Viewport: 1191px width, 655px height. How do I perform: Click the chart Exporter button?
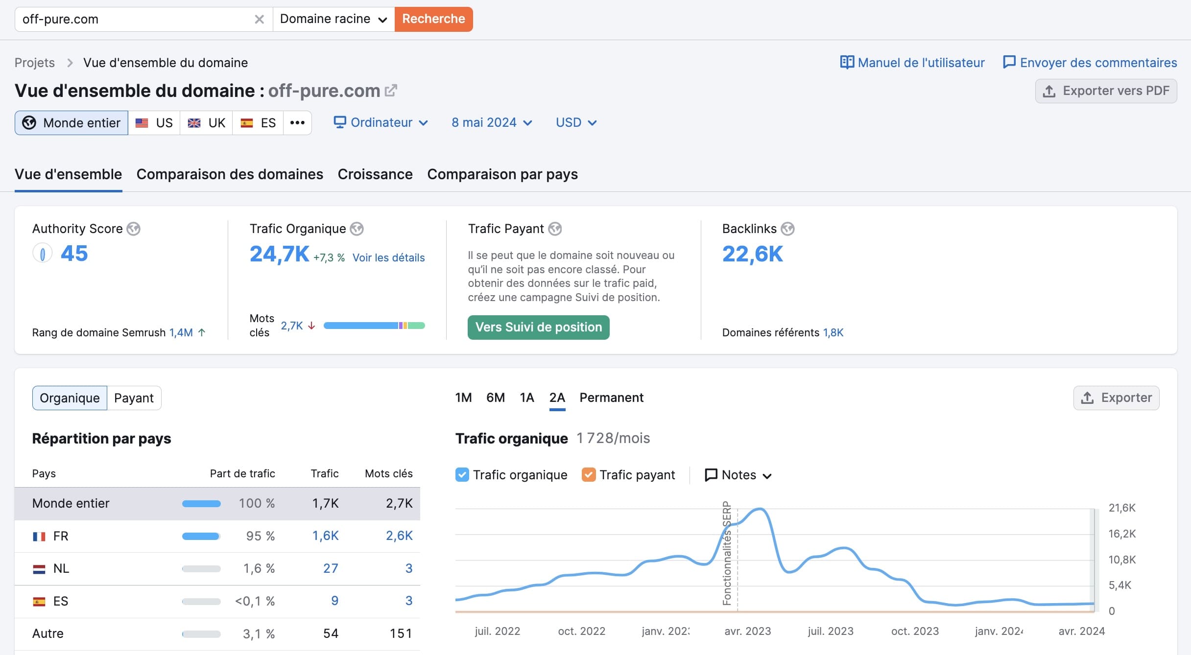(x=1116, y=398)
